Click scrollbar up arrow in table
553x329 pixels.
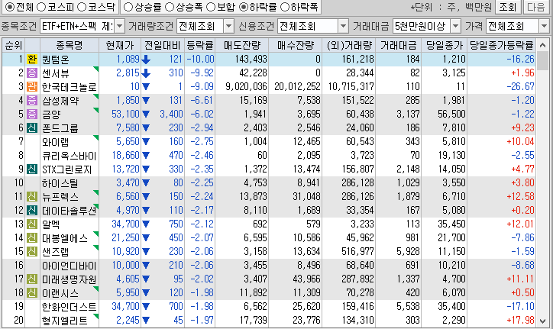(x=543, y=46)
